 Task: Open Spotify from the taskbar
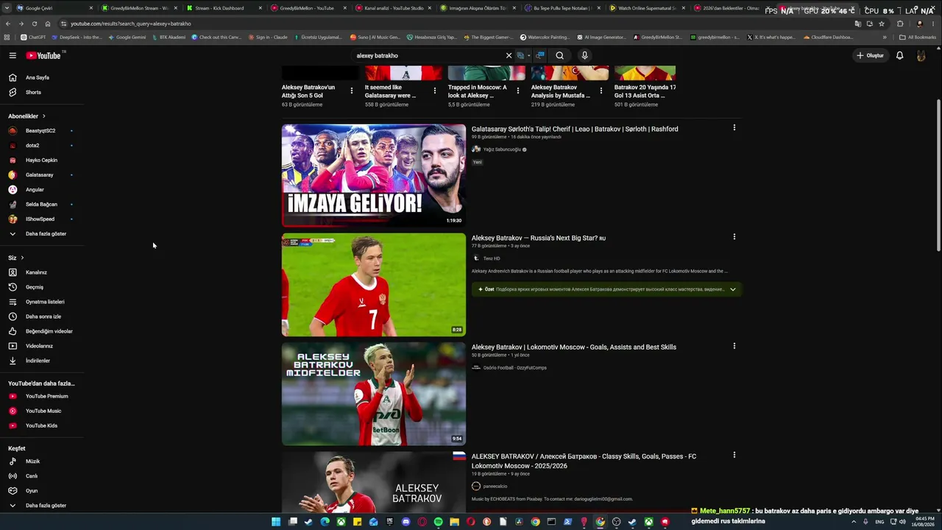pyautogui.click(x=438, y=522)
